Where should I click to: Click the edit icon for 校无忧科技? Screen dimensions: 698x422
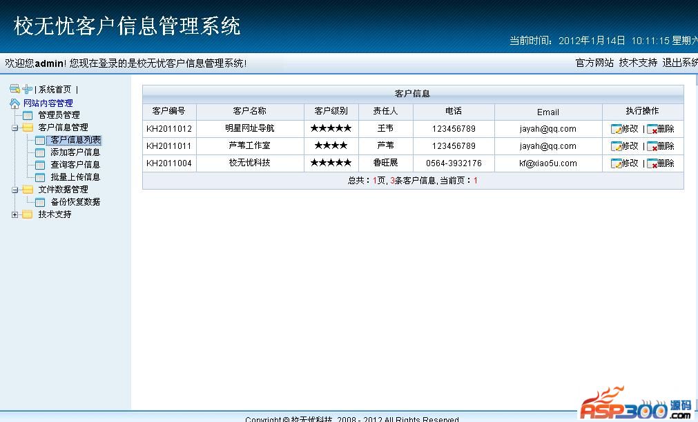point(616,163)
